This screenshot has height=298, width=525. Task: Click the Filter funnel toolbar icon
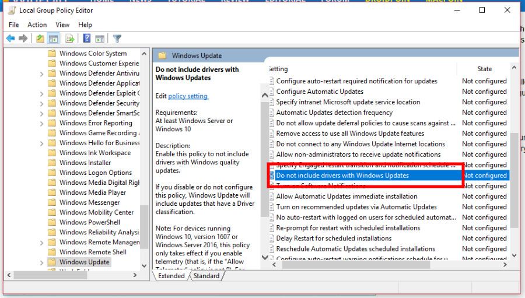(117, 38)
